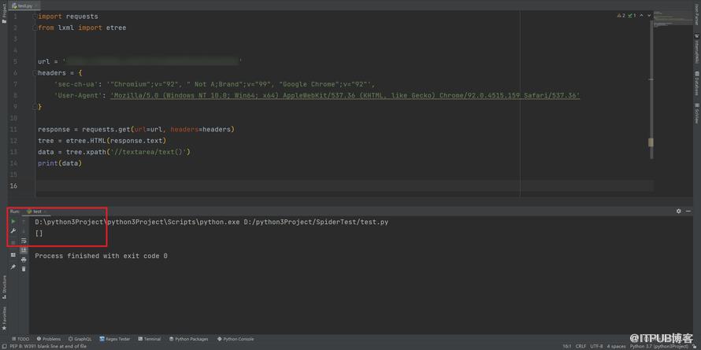Open the Structure tool window

pos(4,287)
